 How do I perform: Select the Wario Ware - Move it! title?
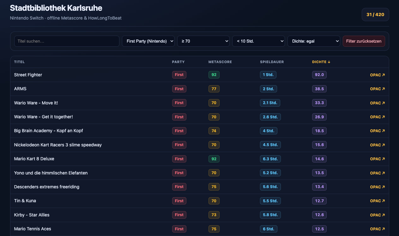[36, 103]
